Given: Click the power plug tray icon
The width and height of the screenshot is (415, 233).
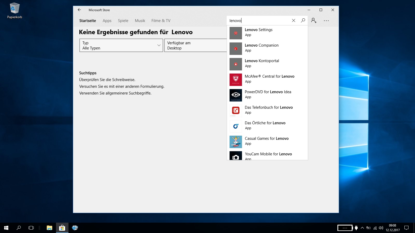Looking at the screenshot, I should [356, 228].
